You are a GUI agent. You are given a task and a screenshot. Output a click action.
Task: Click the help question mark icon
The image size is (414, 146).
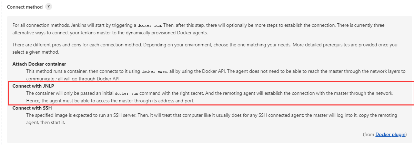pyautogui.click(x=49, y=7)
